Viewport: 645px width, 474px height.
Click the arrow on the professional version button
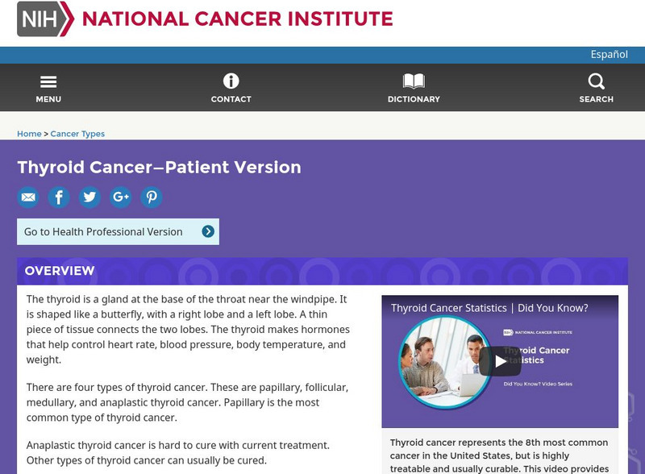click(208, 231)
